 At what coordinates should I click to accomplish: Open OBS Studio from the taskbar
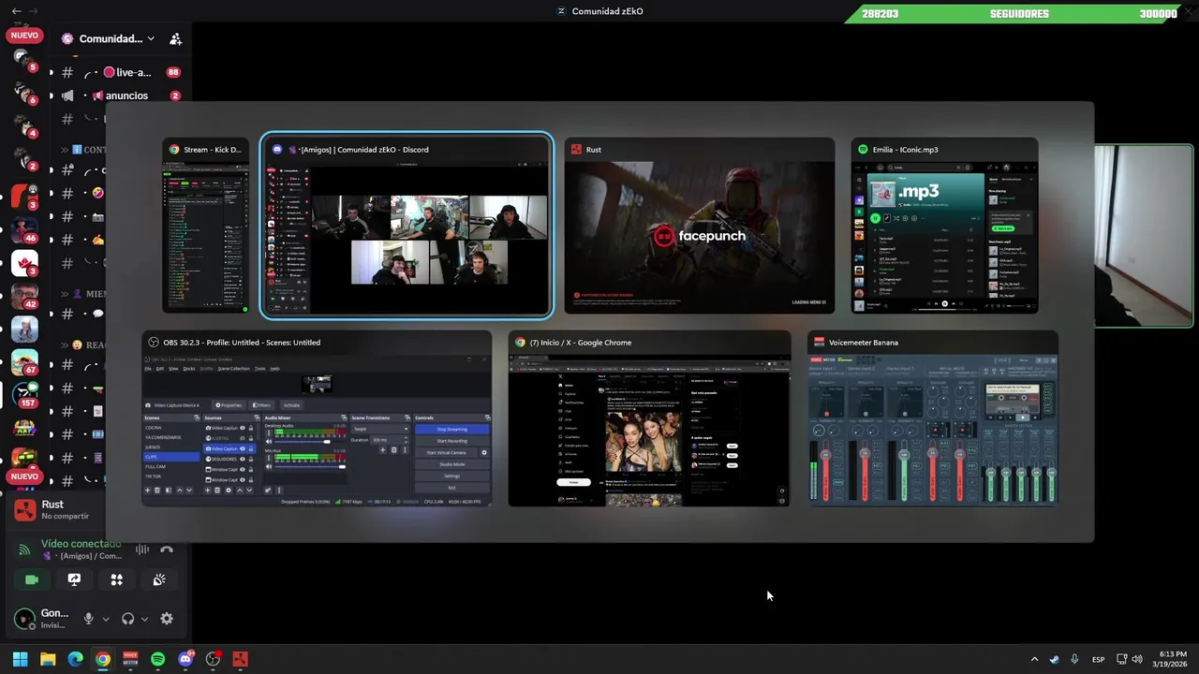pos(213,659)
